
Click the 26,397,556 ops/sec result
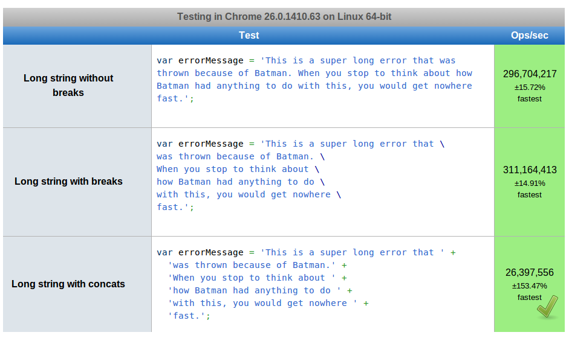pyautogui.click(x=530, y=273)
